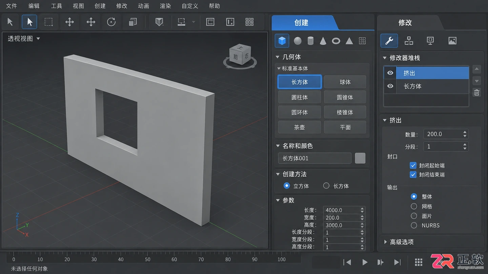This screenshot has height=274, width=488.
Task: Click timeline ruler at frame 50
Action: pyautogui.click(x=147, y=259)
